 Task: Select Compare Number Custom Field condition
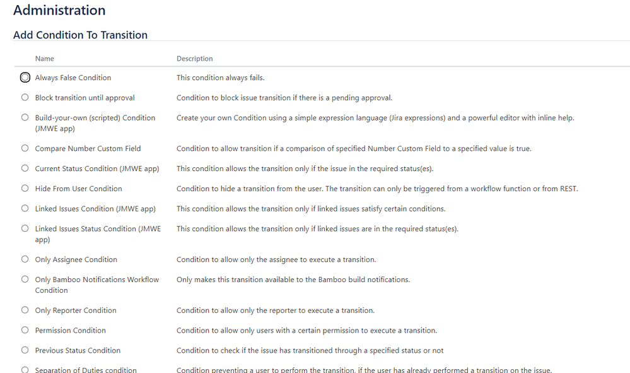[25, 148]
